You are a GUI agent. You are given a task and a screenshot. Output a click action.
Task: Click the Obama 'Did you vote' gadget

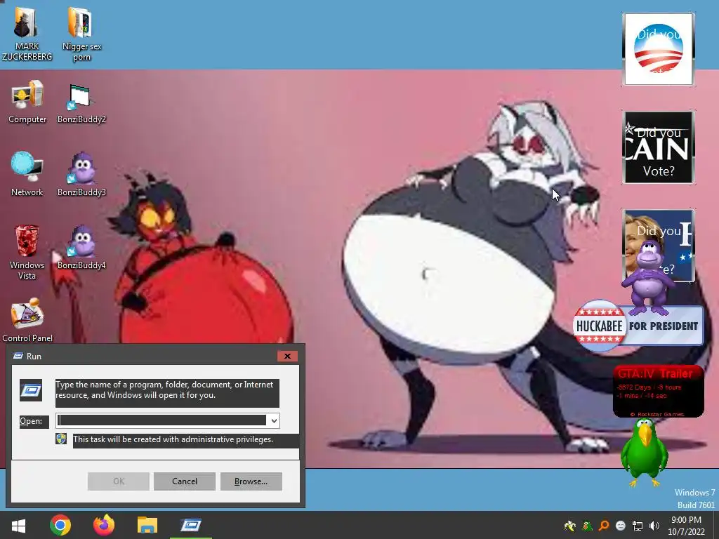pos(659,49)
